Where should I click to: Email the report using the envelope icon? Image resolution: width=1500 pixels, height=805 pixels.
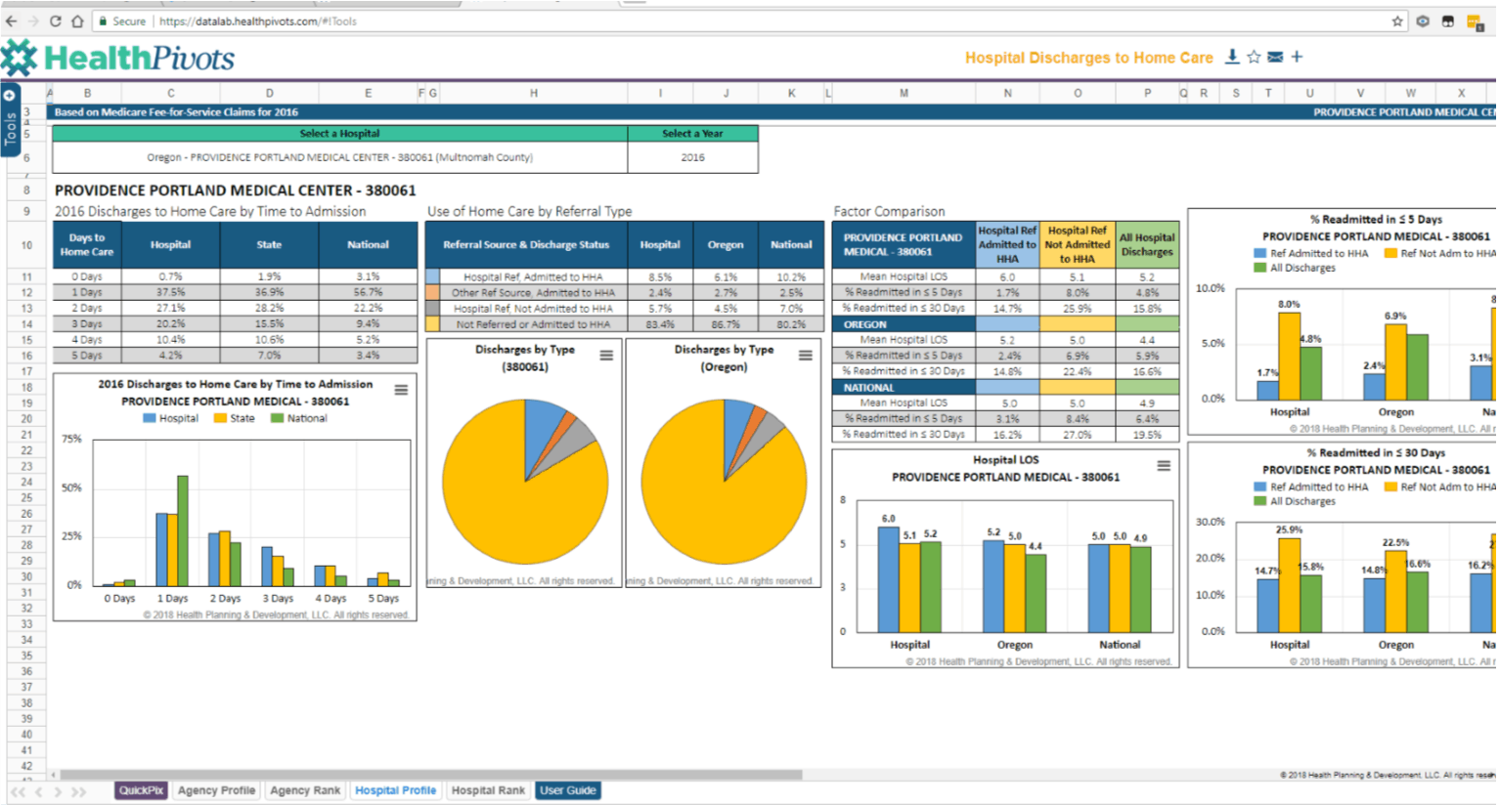click(x=1275, y=57)
